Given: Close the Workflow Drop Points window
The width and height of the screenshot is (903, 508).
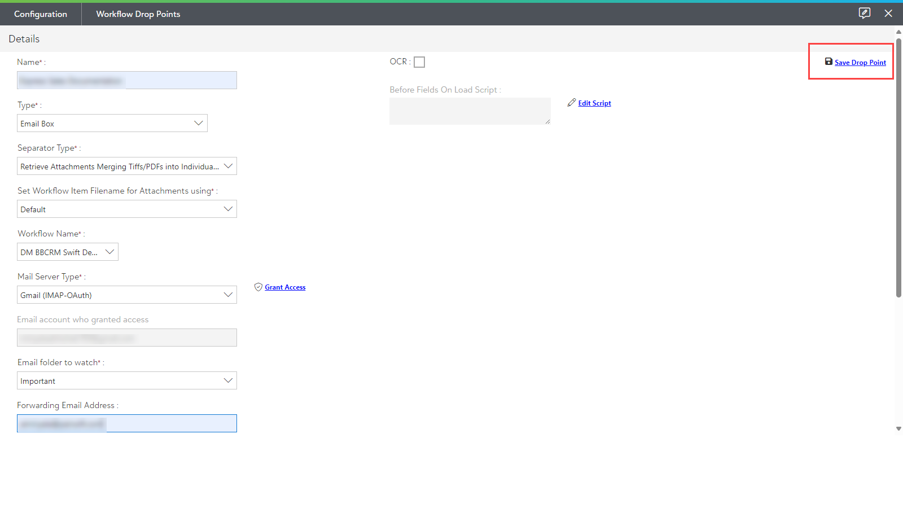Looking at the screenshot, I should tap(888, 14).
